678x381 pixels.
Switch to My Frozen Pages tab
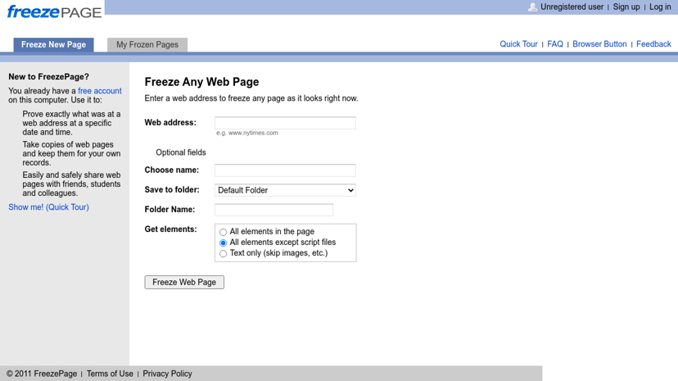[147, 44]
